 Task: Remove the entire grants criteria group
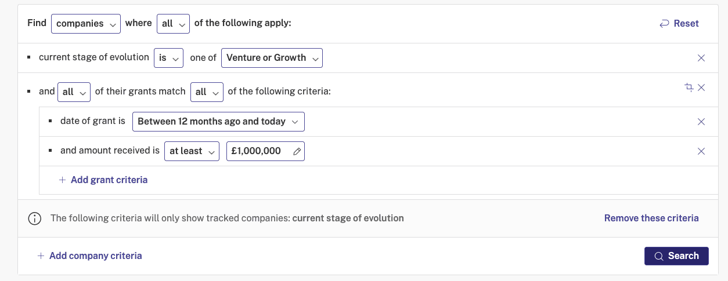701,87
